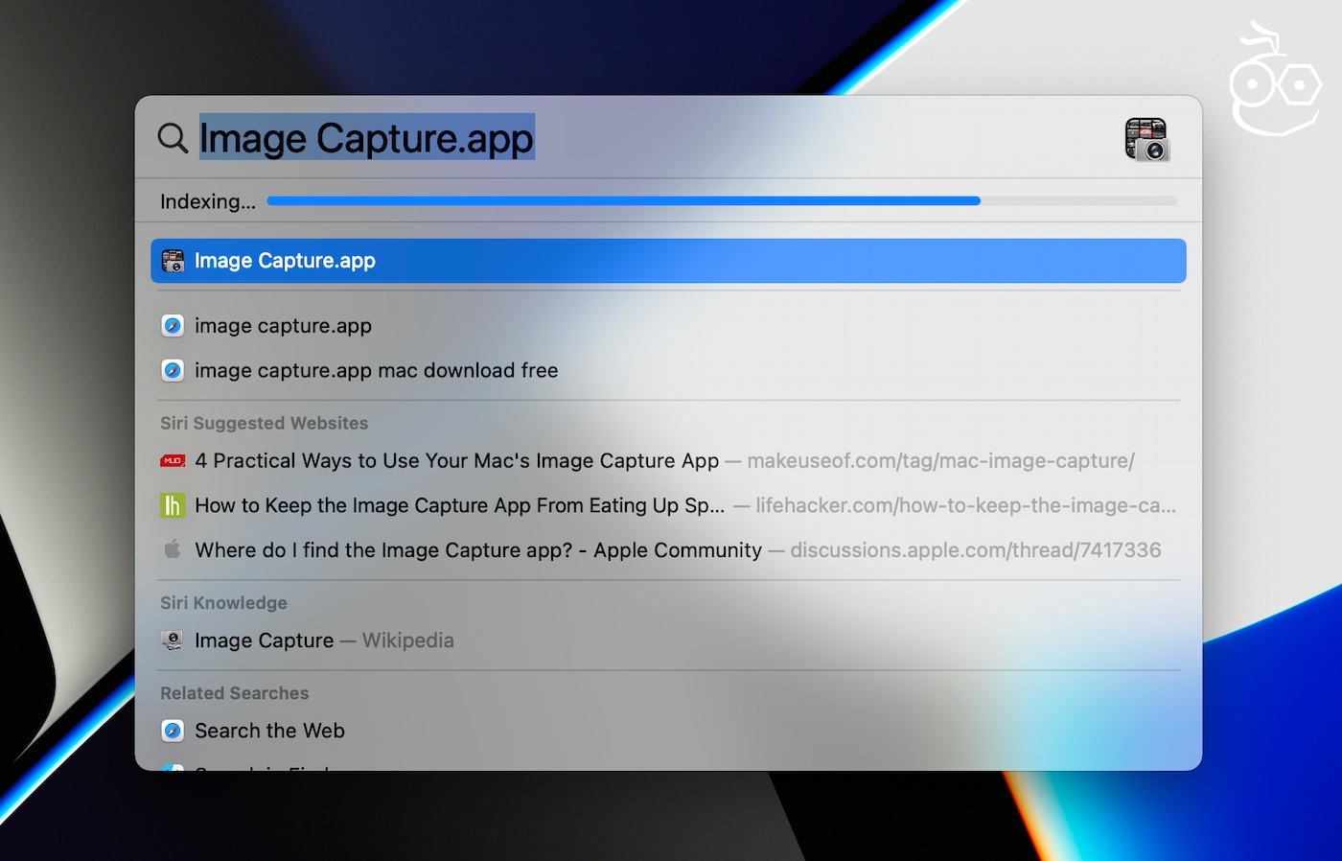The height and width of the screenshot is (861, 1342).
Task: Click the Lifehacker green site icon
Action: pyautogui.click(x=173, y=505)
